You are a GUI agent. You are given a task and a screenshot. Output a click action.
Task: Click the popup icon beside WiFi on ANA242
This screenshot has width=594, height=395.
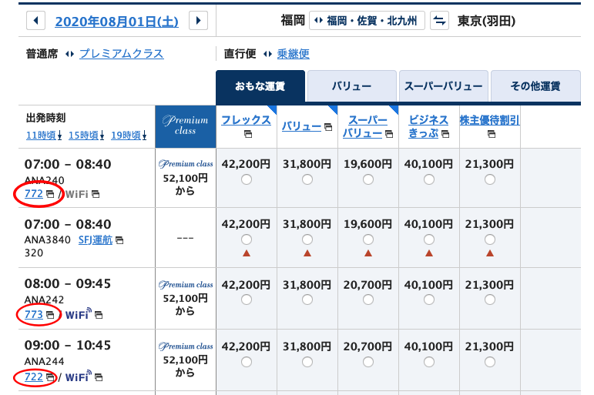point(99,315)
